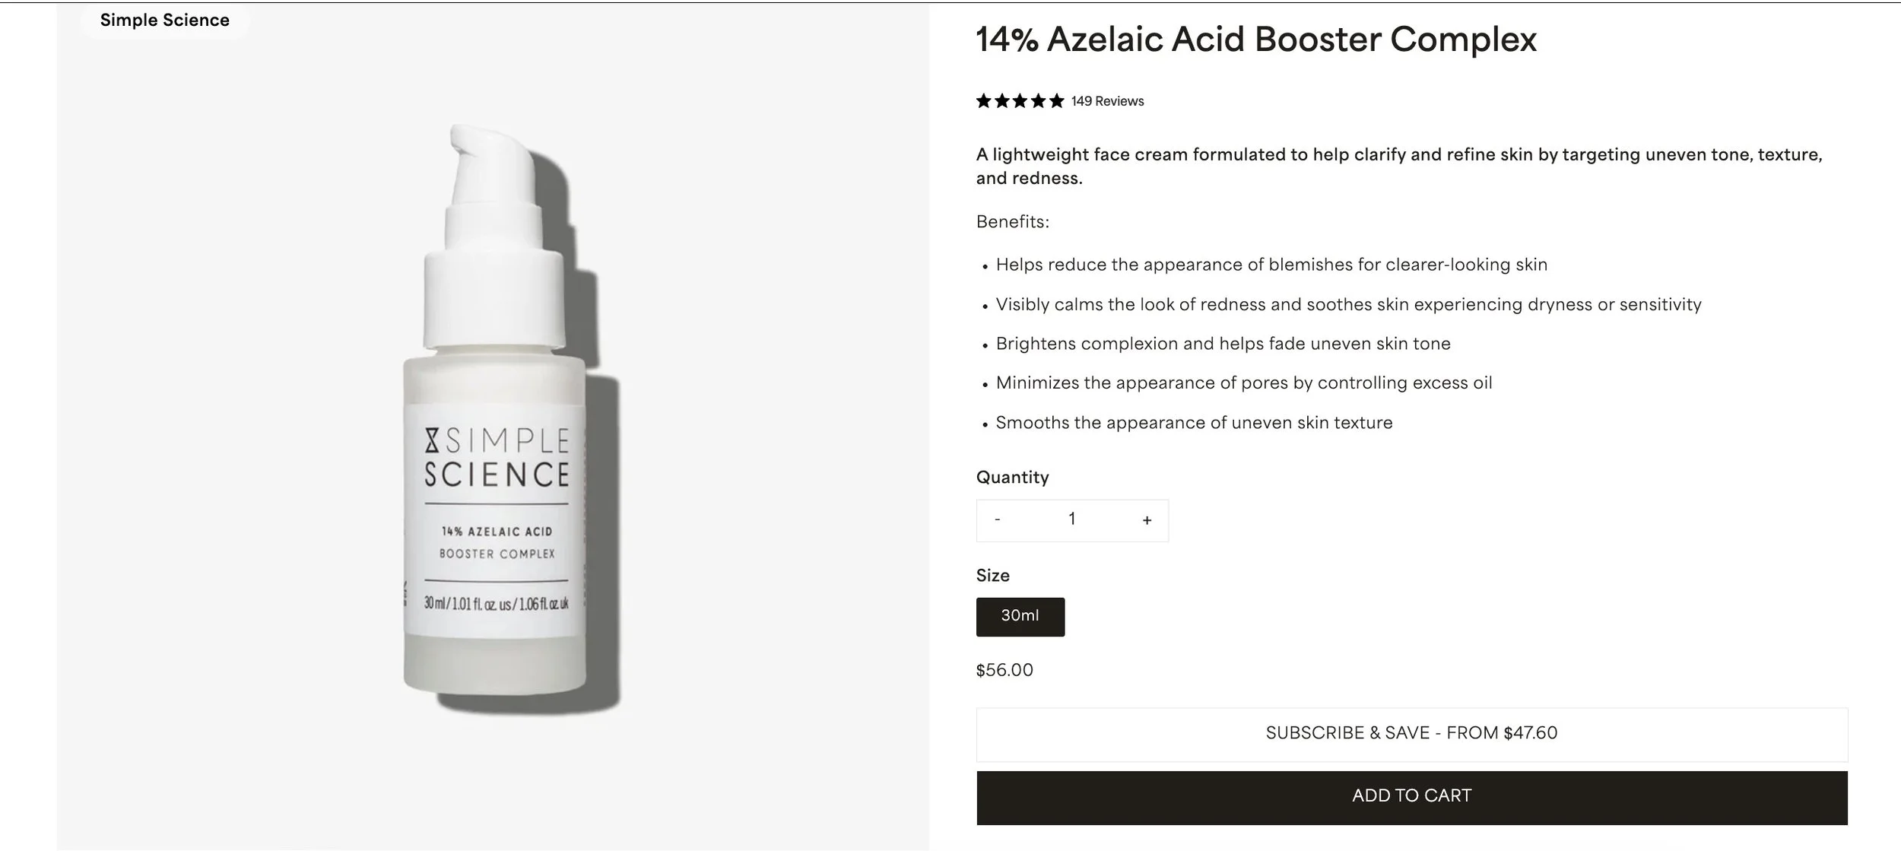Click the second rating star
1901x851 pixels.
1002,101
